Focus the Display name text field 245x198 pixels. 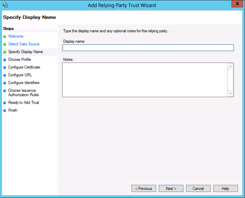(148, 48)
